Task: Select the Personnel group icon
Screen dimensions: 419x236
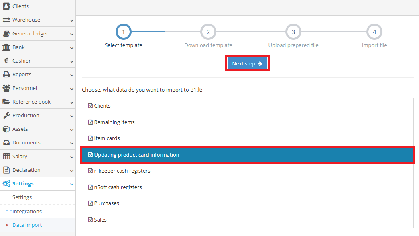Action: [x=7, y=88]
